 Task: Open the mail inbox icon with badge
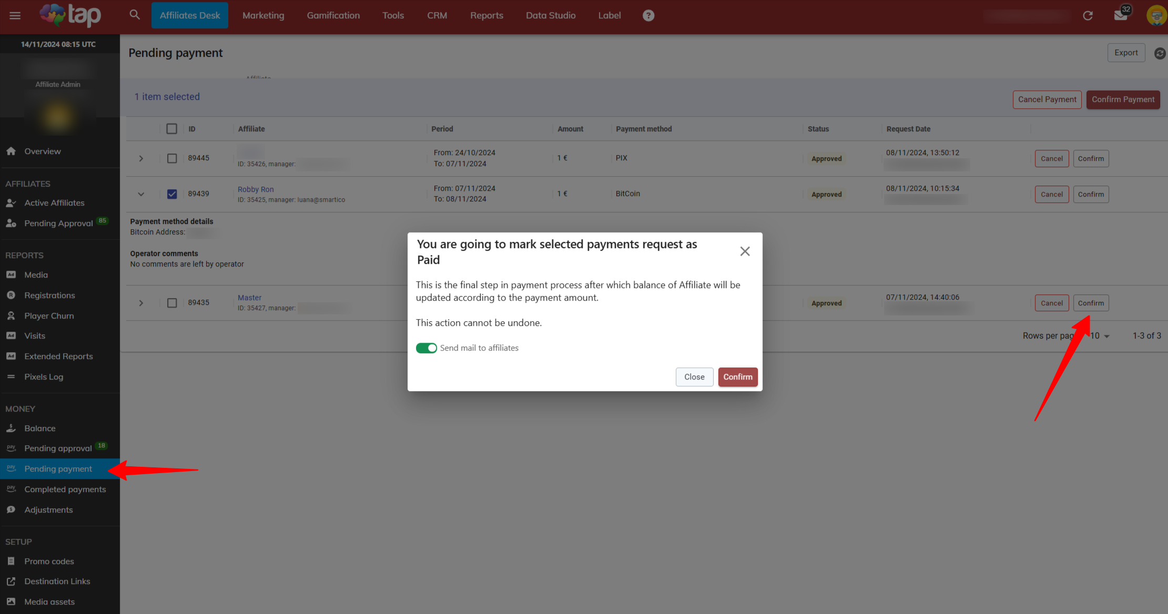click(1120, 15)
